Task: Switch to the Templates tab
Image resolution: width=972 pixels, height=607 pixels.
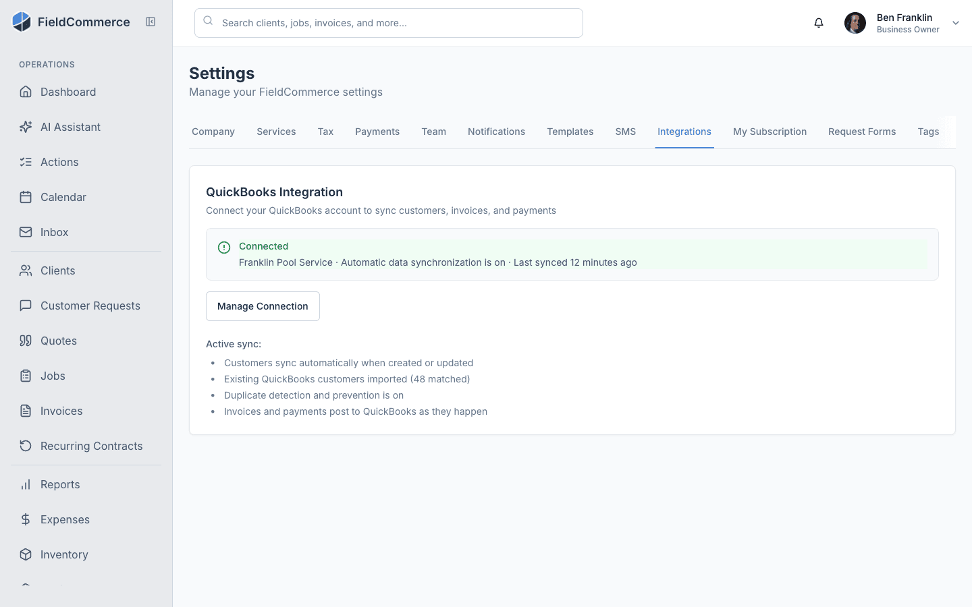Action: (570, 132)
